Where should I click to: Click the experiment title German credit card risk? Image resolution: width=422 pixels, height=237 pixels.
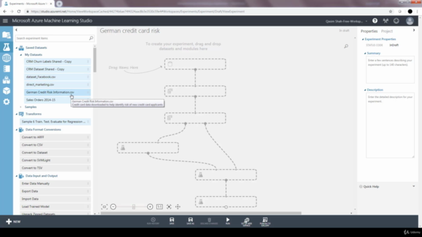click(x=130, y=31)
